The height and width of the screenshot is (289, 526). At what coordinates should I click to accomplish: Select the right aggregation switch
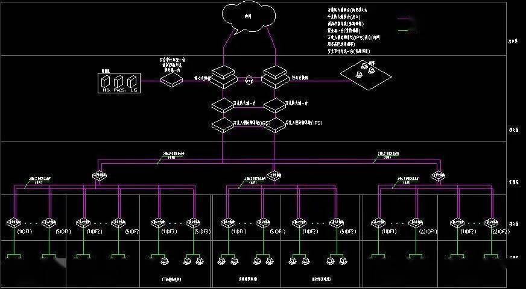click(438, 175)
